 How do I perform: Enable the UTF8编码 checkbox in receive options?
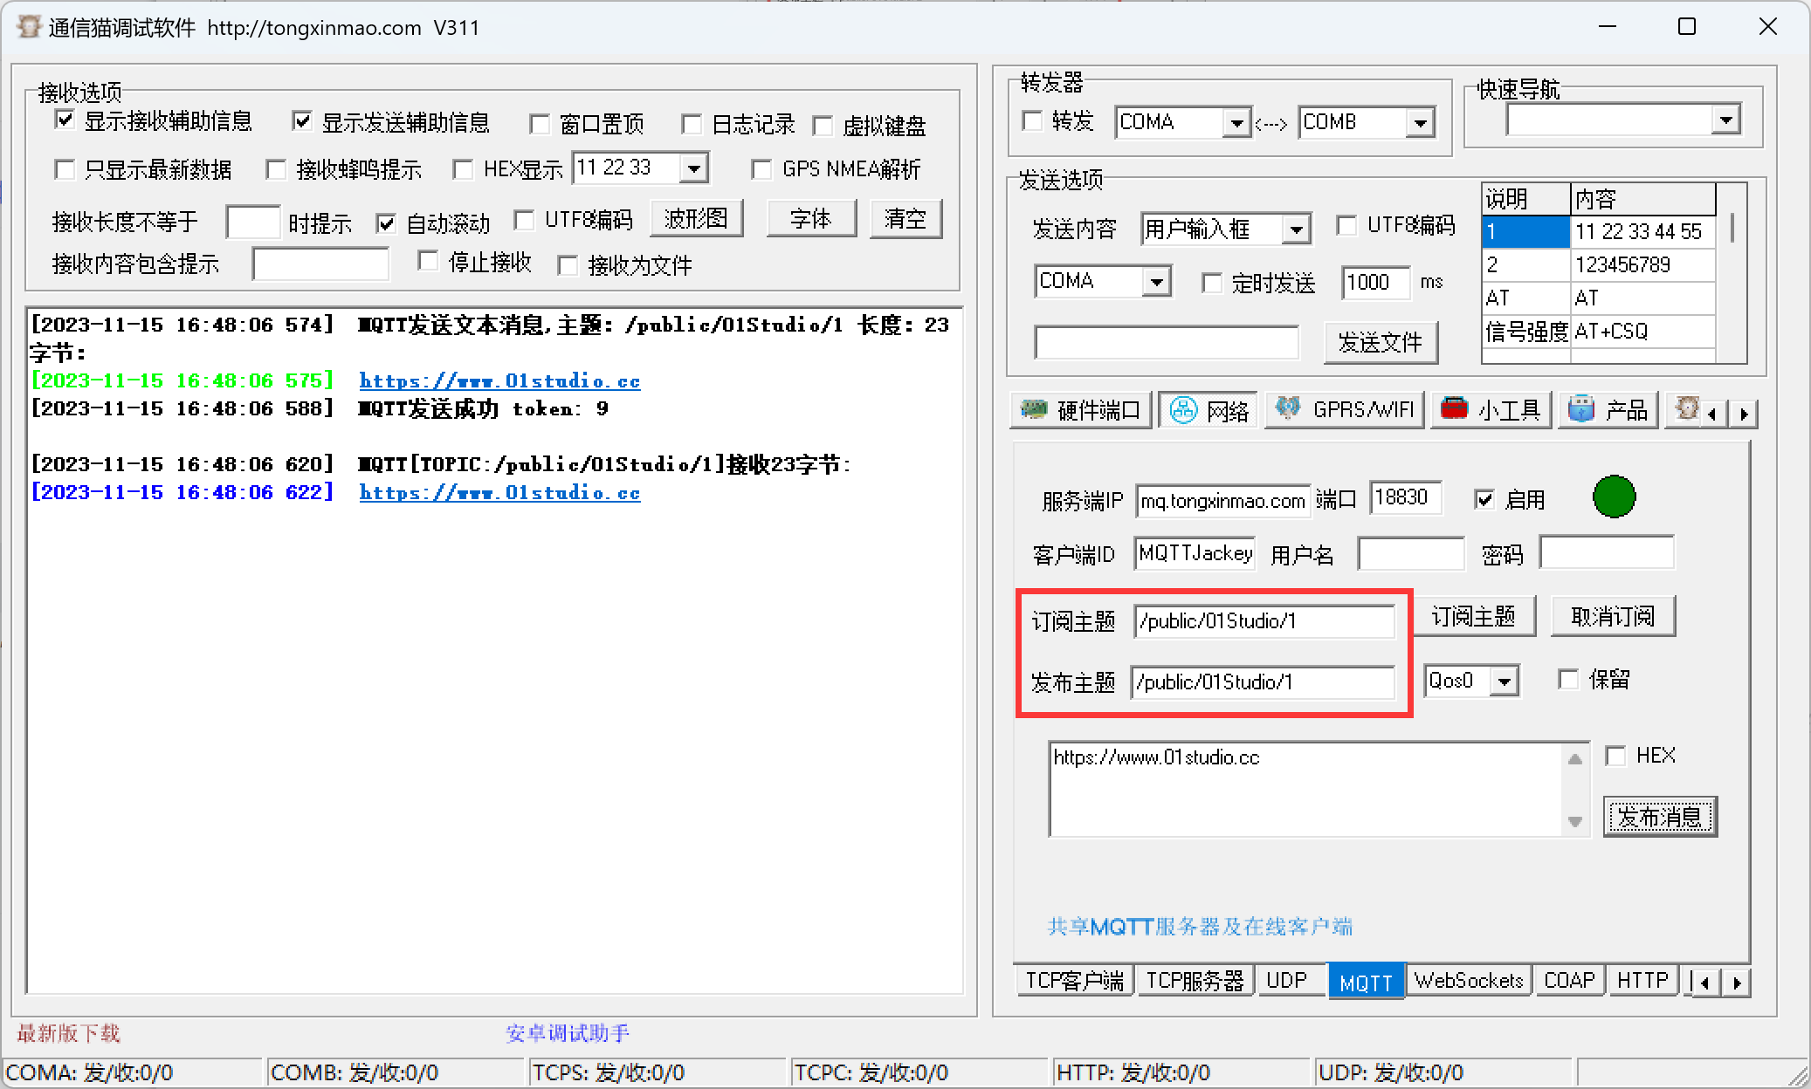click(527, 215)
